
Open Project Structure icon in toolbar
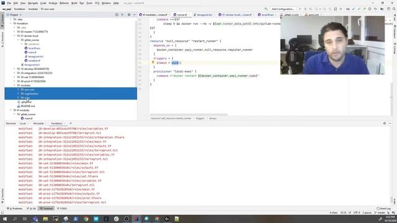point(382,9)
